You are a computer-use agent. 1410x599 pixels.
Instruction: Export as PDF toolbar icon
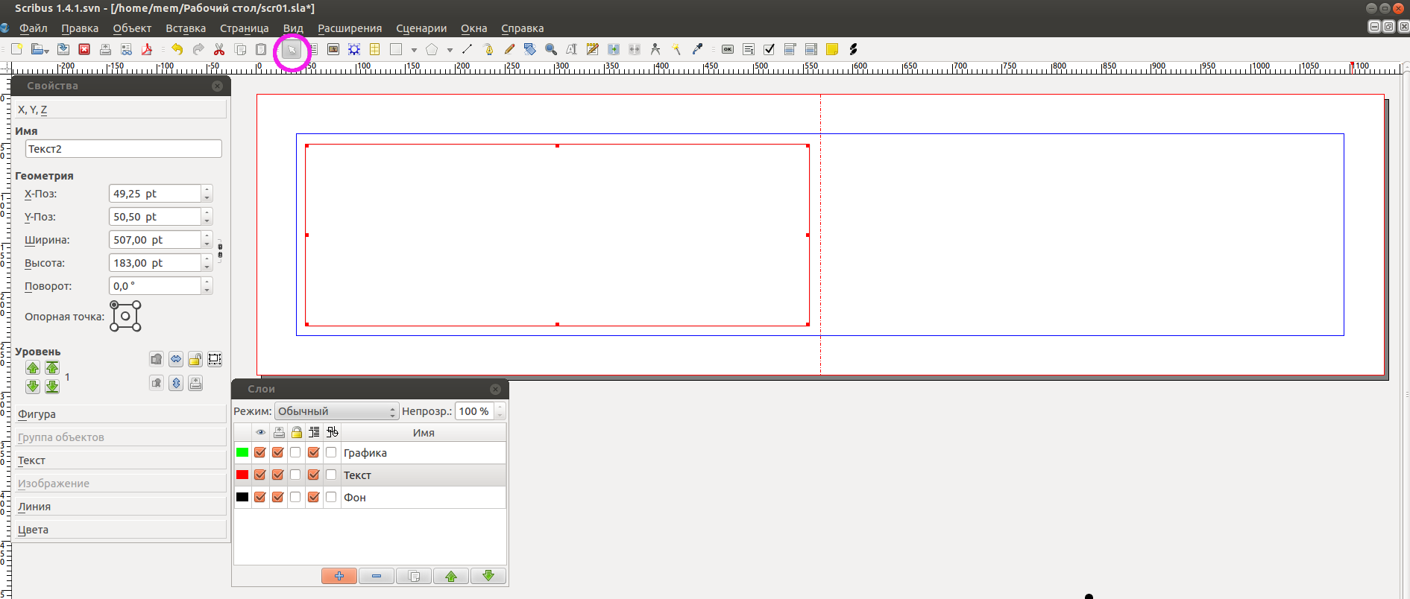click(147, 49)
